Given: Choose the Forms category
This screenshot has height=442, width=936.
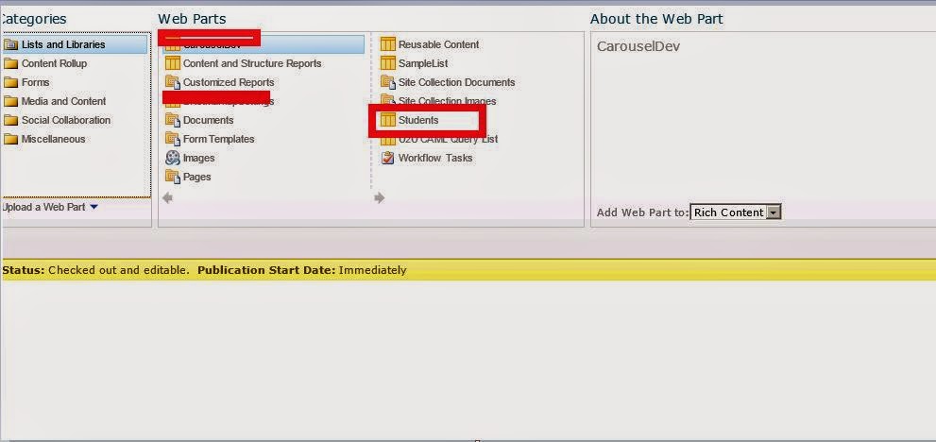Looking at the screenshot, I should click(x=35, y=82).
